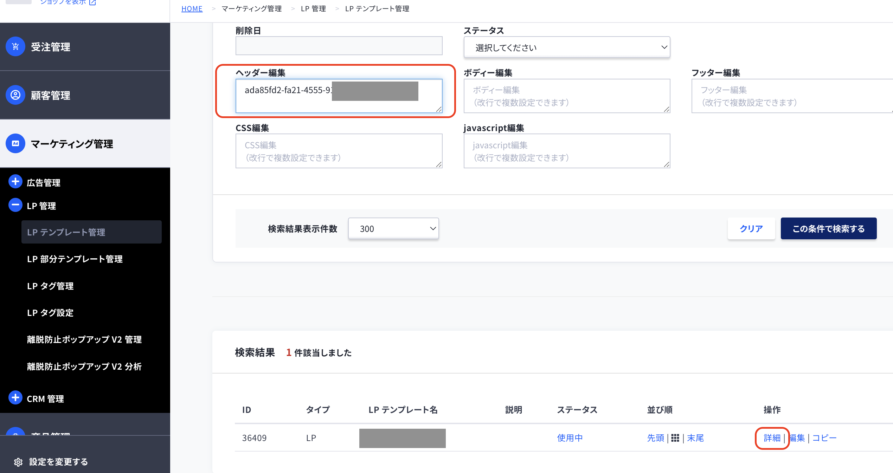The height and width of the screenshot is (473, 893).
Task: Click the ボディー編集 text area
Action: [567, 96]
